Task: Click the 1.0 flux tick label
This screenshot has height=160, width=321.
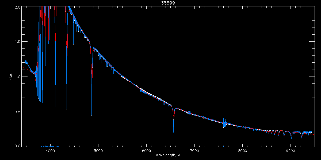Action: (x=17, y=77)
